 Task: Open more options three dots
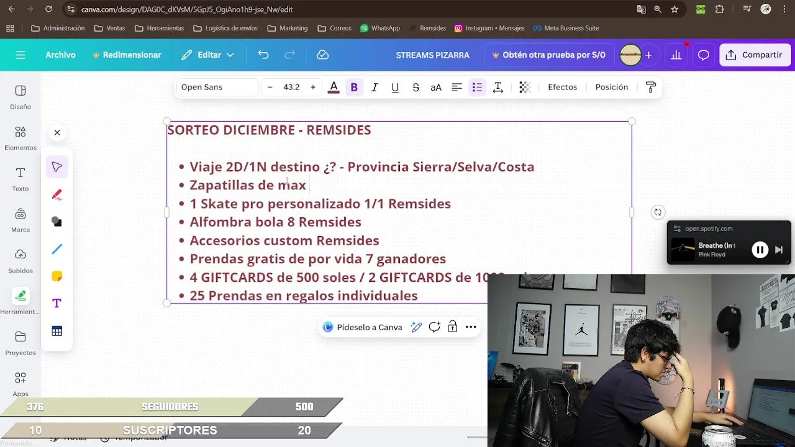pos(471,327)
